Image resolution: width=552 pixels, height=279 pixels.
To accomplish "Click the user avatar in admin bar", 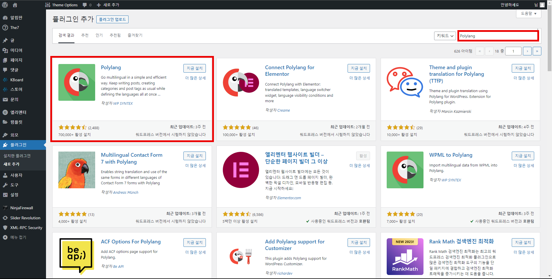I will coord(542,5).
